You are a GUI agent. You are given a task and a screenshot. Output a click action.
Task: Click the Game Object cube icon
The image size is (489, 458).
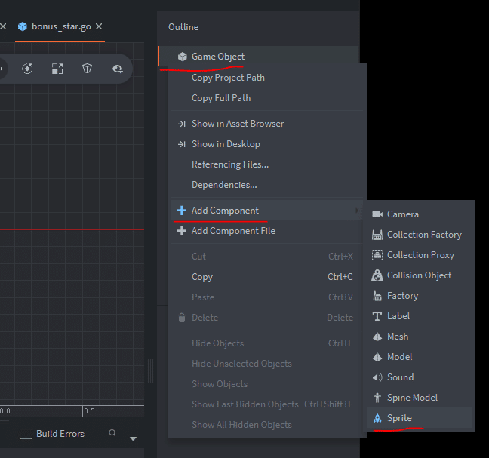click(182, 57)
